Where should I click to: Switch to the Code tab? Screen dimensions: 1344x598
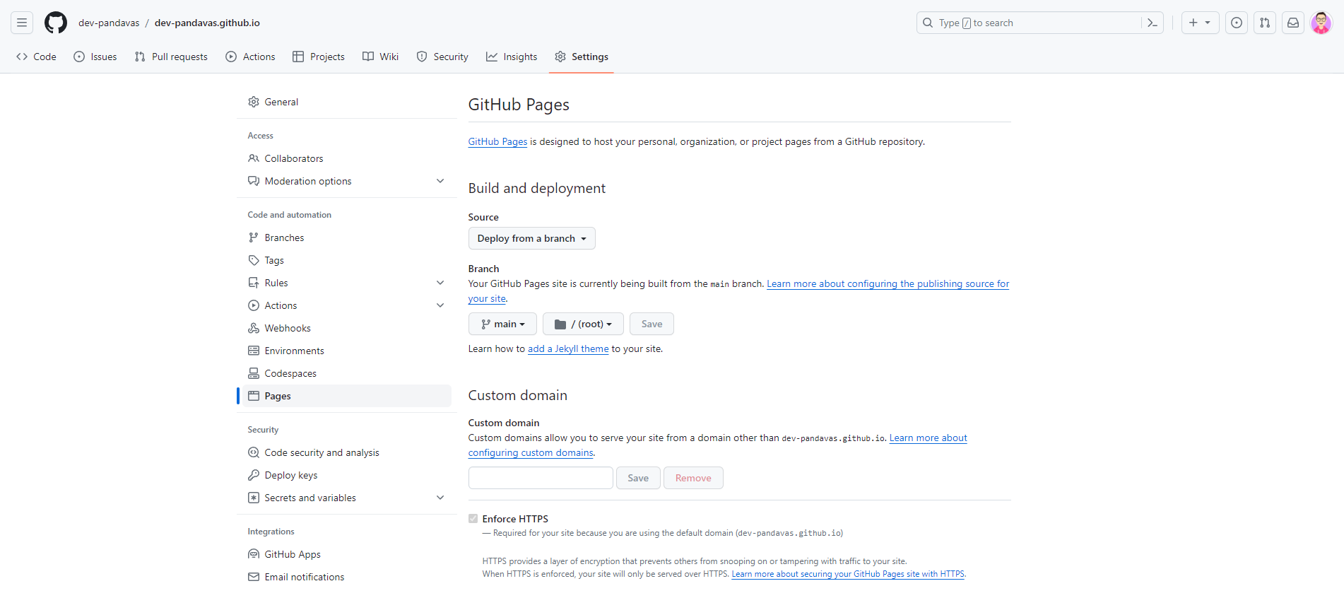point(36,57)
